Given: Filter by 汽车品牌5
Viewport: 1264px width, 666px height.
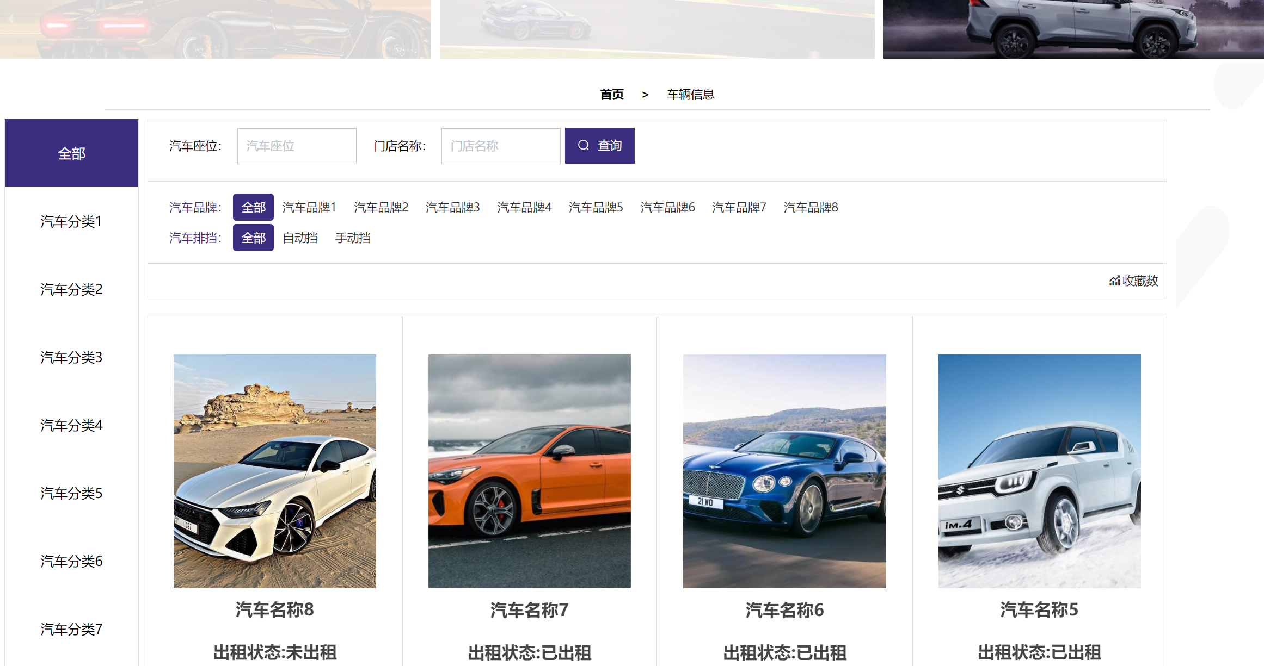Looking at the screenshot, I should (596, 207).
